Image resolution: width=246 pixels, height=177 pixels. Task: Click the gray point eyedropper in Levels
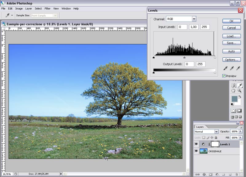click(x=232, y=68)
